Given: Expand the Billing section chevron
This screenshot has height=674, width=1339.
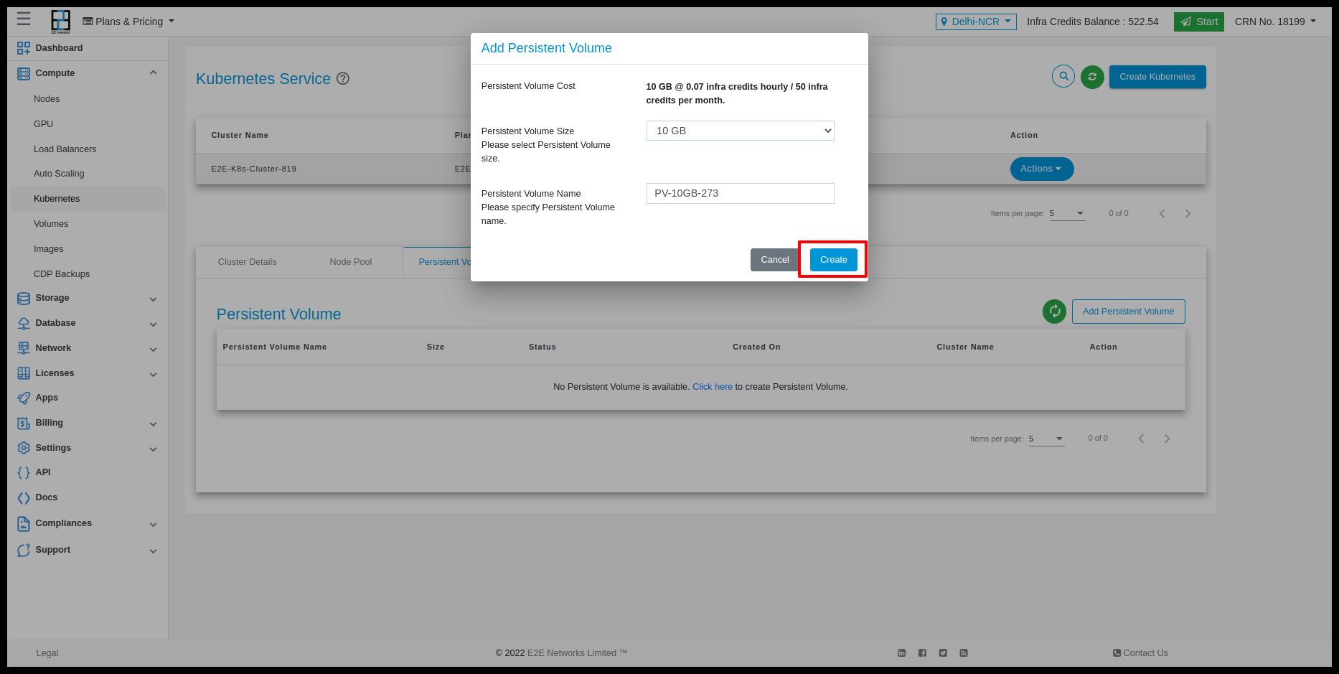Looking at the screenshot, I should coord(153,423).
